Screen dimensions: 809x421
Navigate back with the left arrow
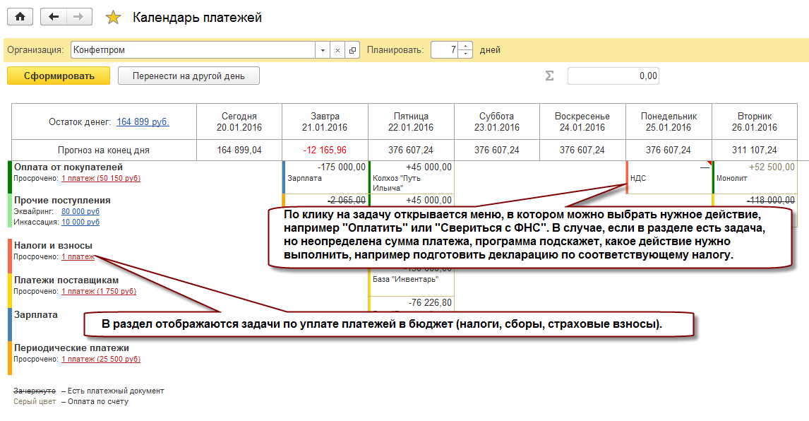[53, 16]
